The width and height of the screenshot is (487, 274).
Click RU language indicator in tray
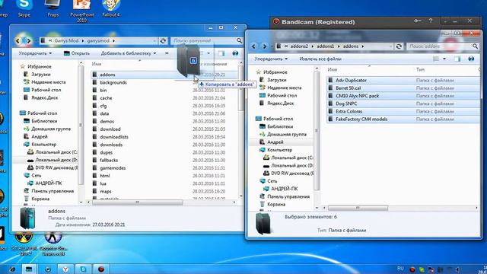pos(400,269)
